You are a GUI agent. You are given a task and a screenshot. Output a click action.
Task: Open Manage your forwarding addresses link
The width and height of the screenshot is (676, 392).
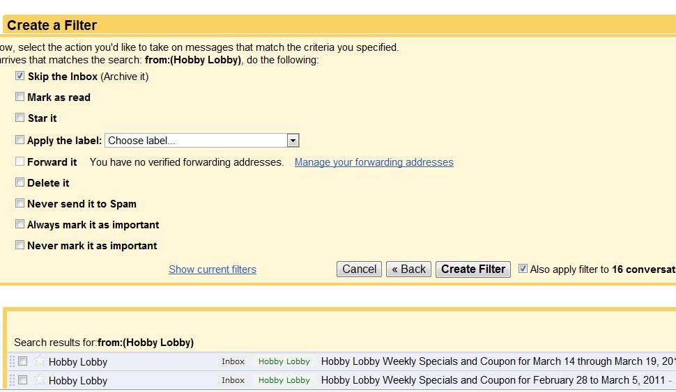[x=374, y=162]
